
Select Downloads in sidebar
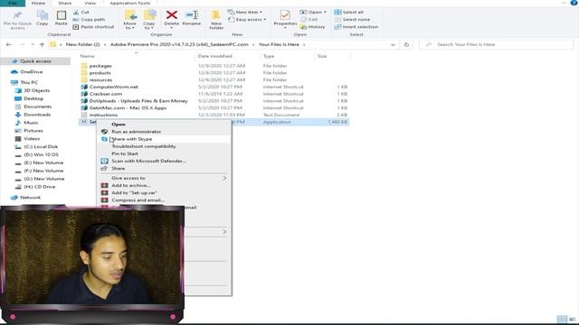(37, 115)
